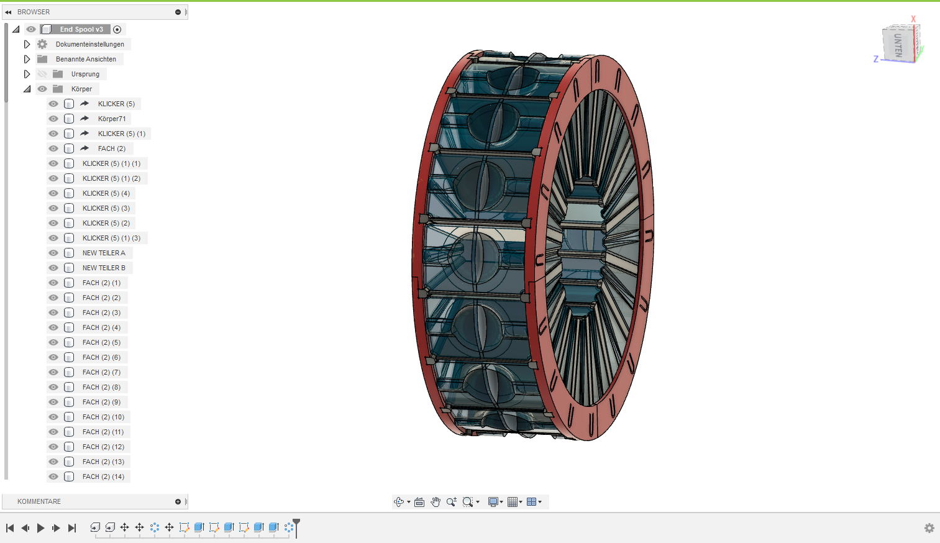Image resolution: width=940 pixels, height=543 pixels.
Task: Click the Viewports layout icon
Action: click(x=531, y=502)
